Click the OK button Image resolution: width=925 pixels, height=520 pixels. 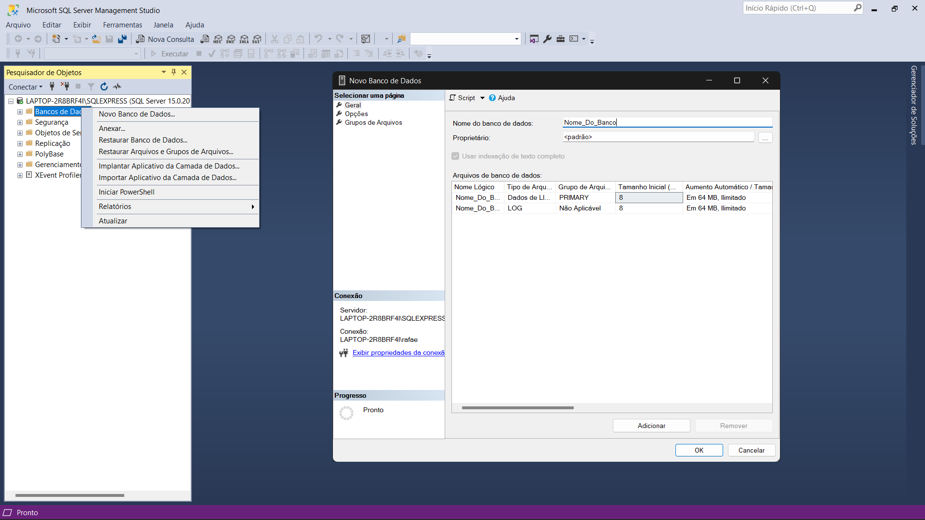699,450
